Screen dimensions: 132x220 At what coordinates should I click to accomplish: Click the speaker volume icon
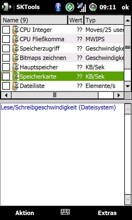click(x=93, y=7)
